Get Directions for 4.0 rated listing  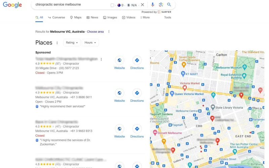(137, 131)
